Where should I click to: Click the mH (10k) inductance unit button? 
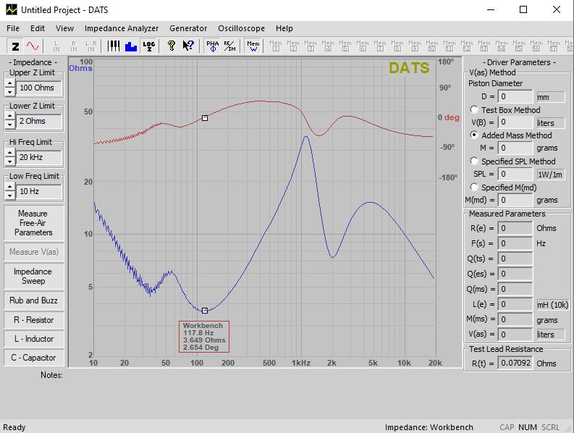click(552, 305)
